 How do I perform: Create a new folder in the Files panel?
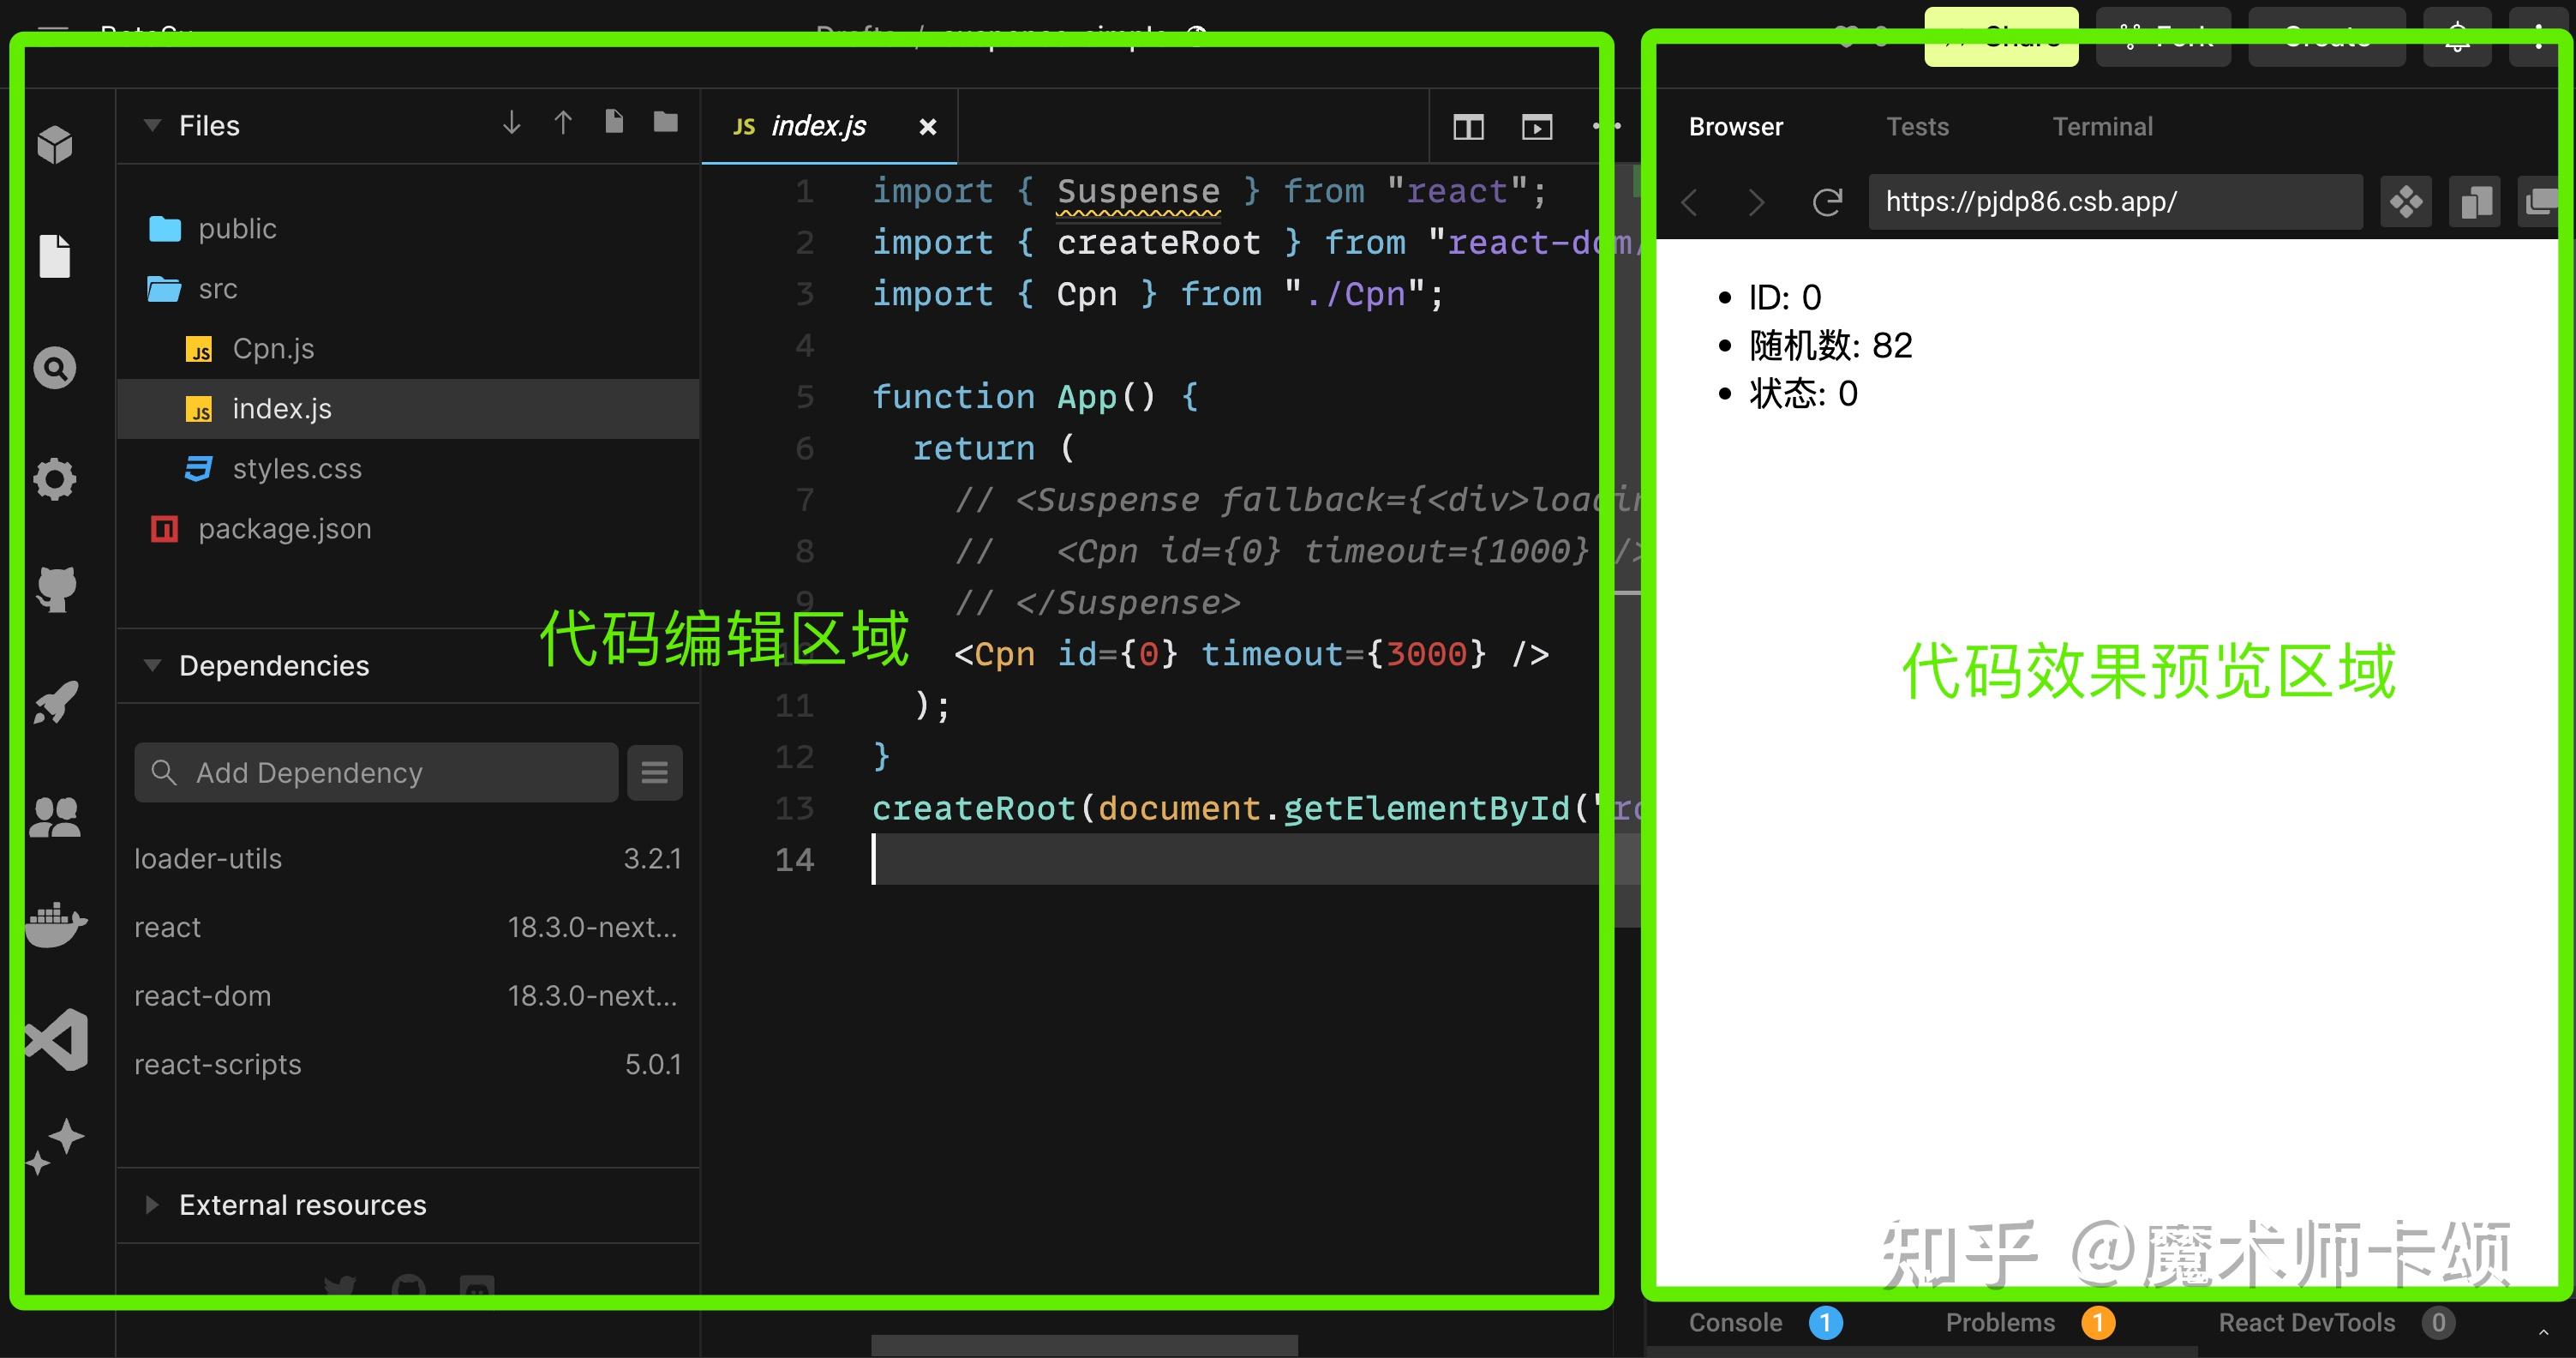pos(665,122)
